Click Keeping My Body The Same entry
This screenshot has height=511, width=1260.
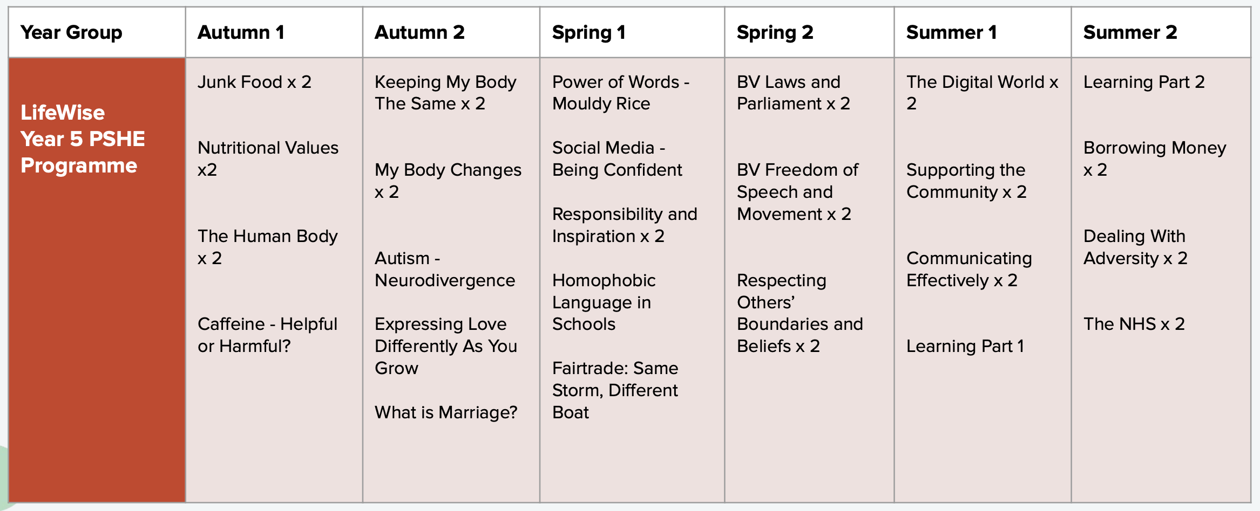click(x=445, y=93)
